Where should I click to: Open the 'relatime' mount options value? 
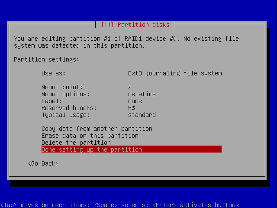click(x=142, y=94)
